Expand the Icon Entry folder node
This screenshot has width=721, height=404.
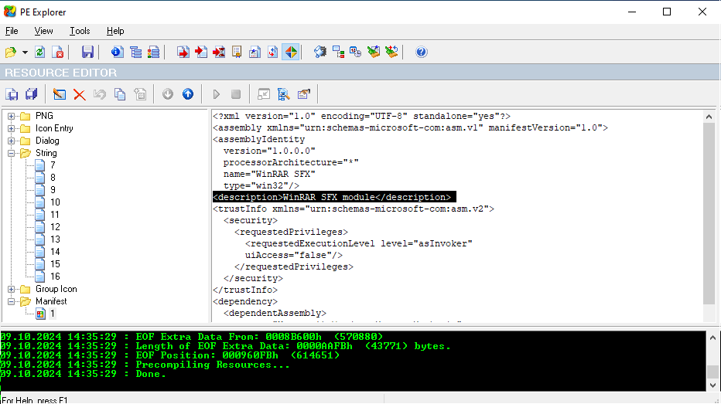pyautogui.click(x=11, y=128)
